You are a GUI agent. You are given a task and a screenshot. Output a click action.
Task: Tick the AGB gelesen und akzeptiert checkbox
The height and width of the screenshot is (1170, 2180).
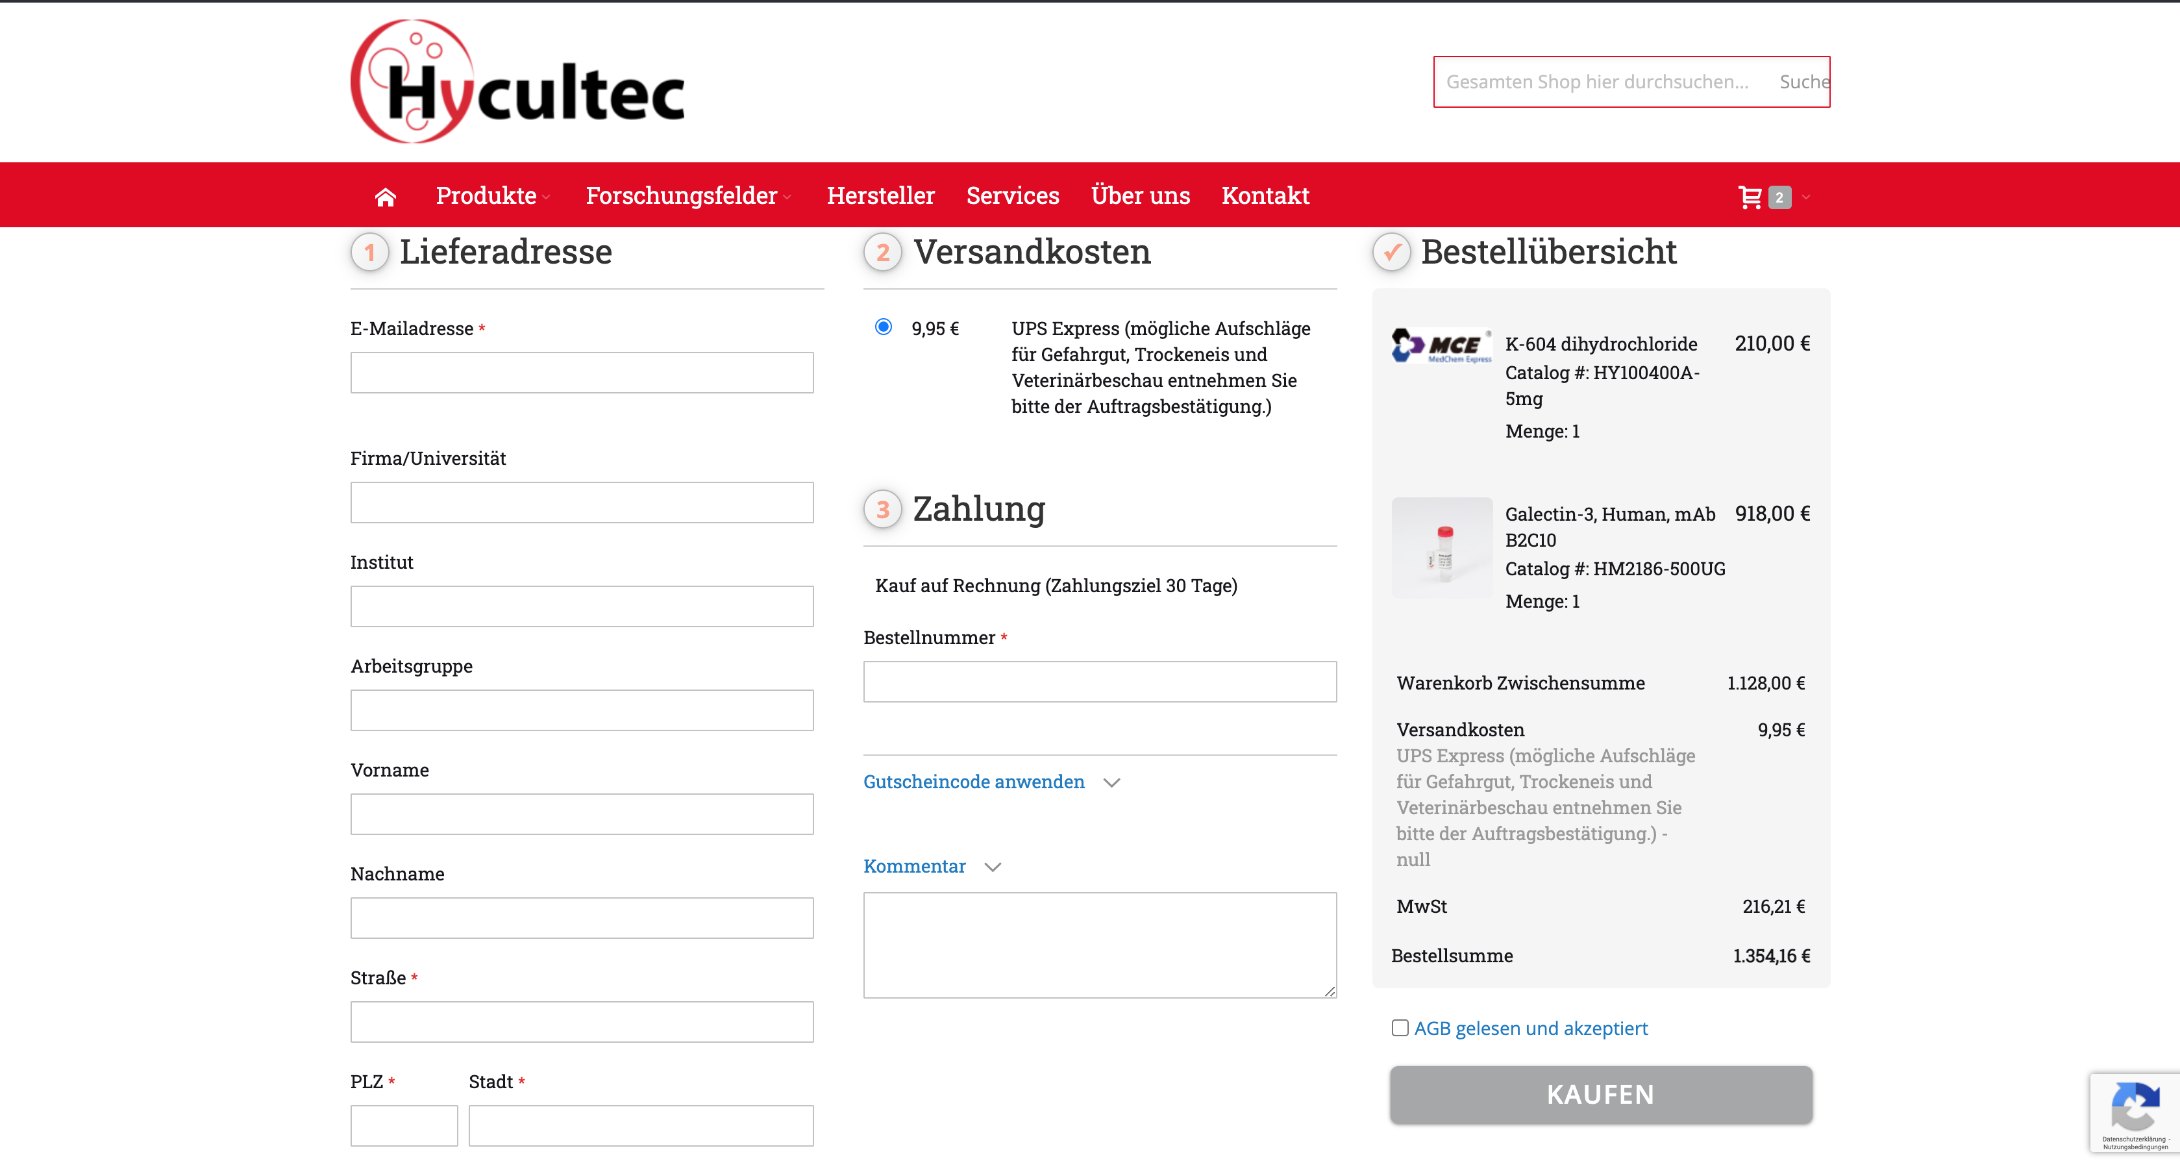(1400, 1027)
